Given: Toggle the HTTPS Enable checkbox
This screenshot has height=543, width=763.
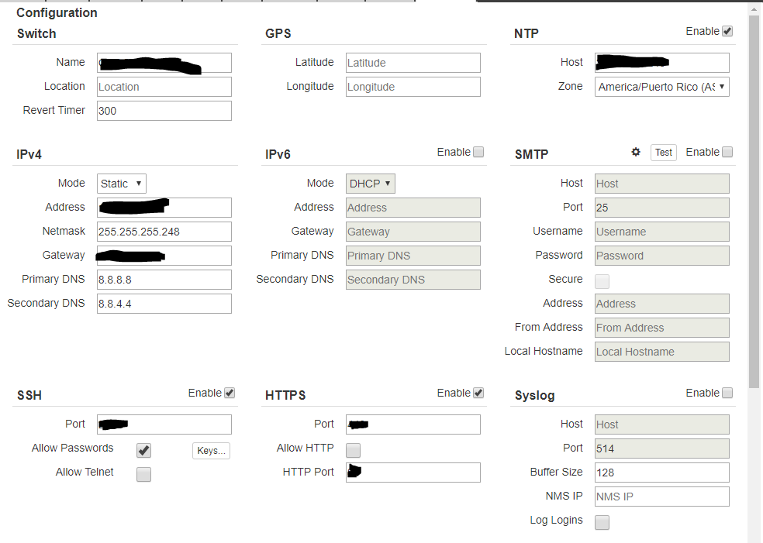Looking at the screenshot, I should click(478, 394).
